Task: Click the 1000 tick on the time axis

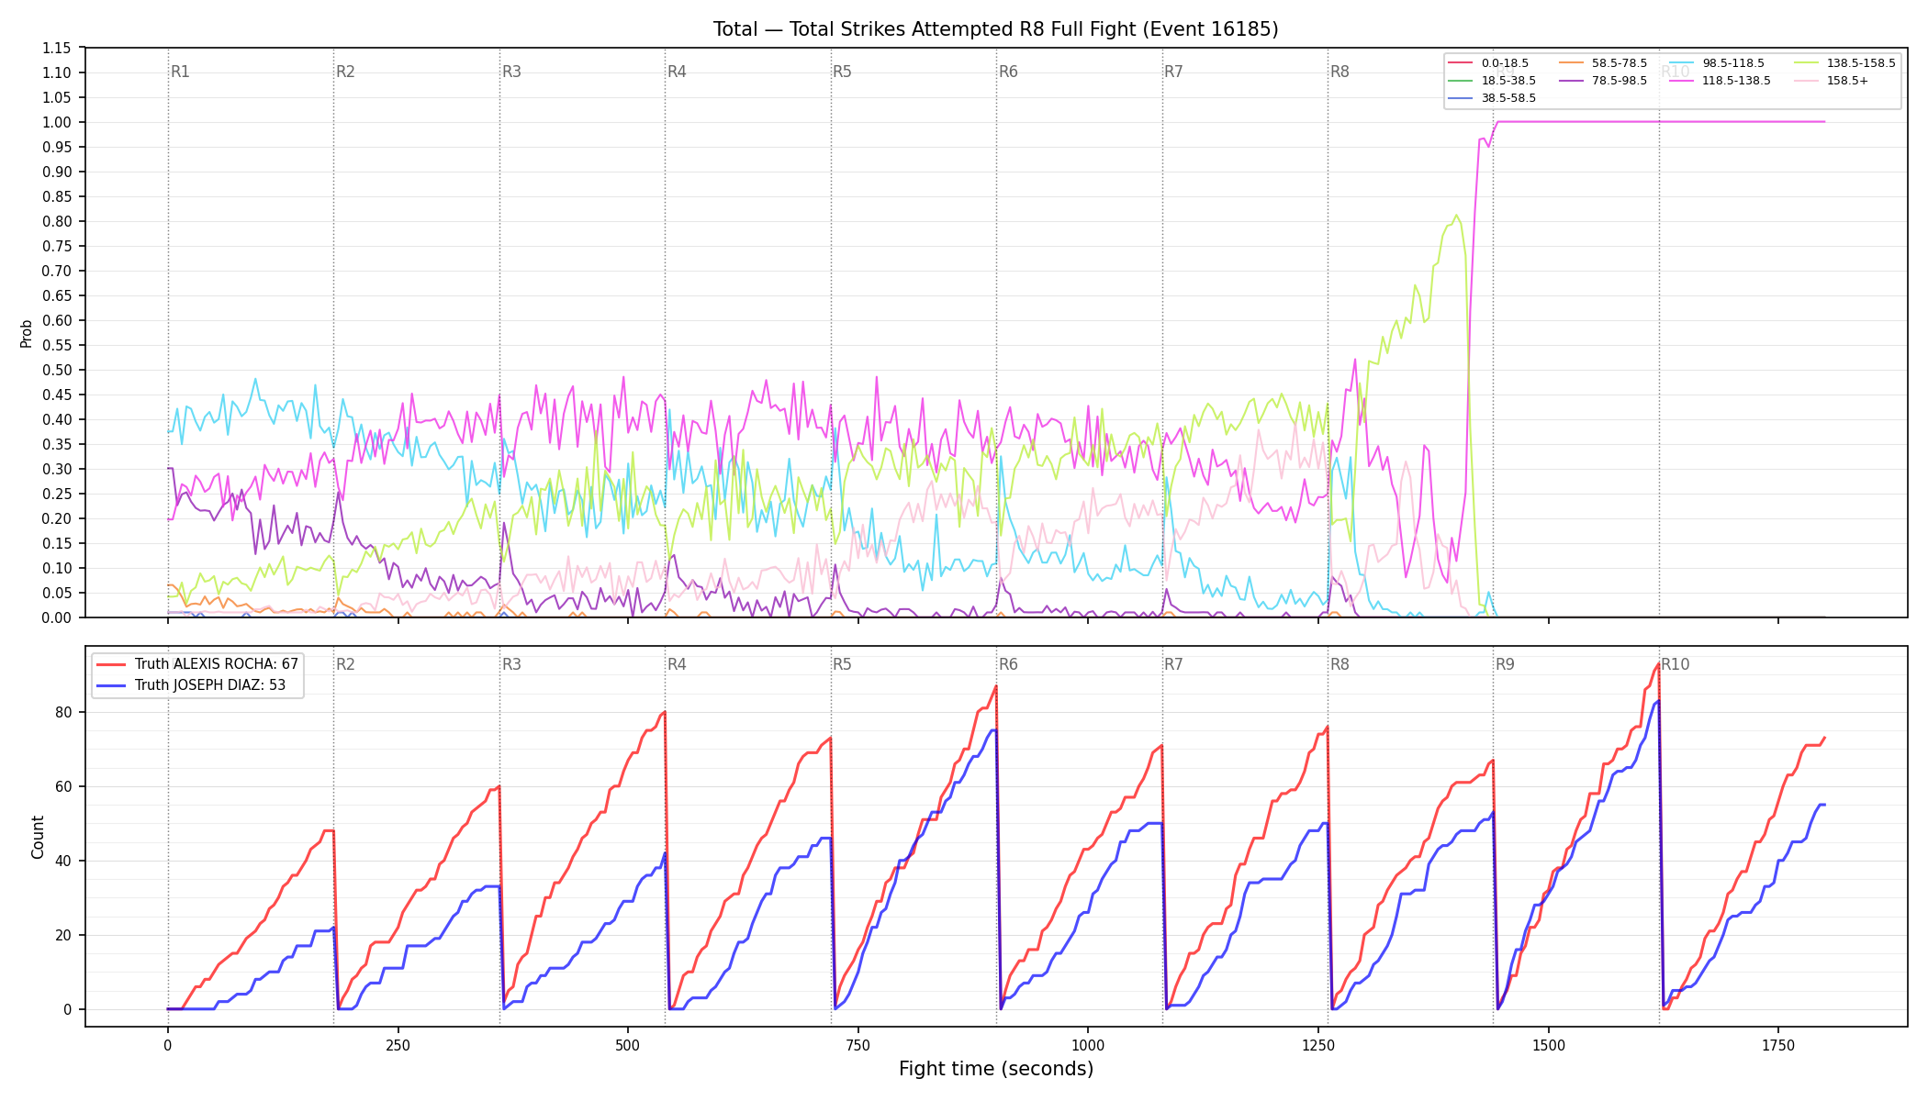Action: click(x=1088, y=1045)
